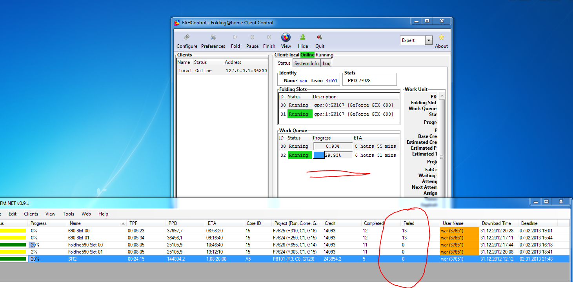This screenshot has width=573, height=288.
Task: Click Work Unit panel scroll up arrow
Action: coord(442,96)
